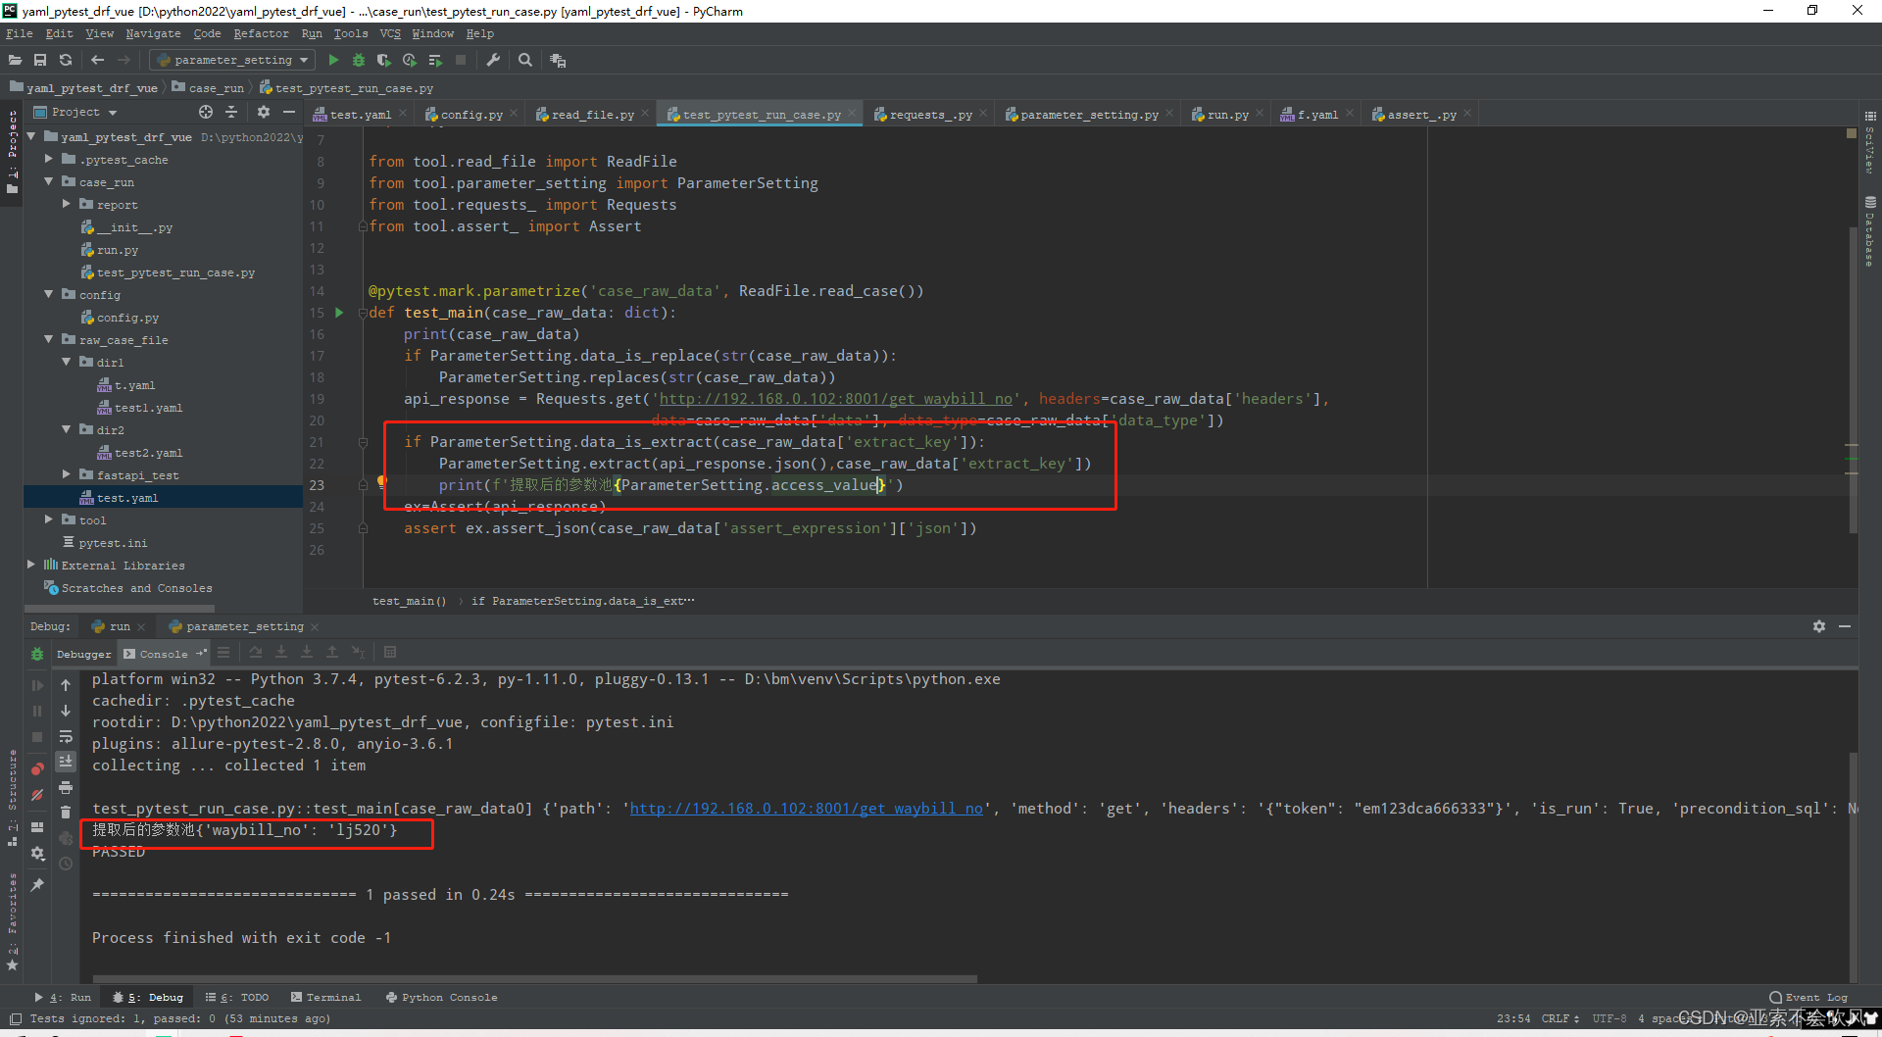This screenshot has width=1882, height=1037.
Task: Run with coverage from main toolbar
Action: click(384, 60)
